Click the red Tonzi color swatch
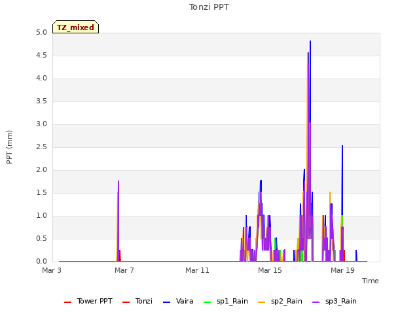419x314 pixels. tap(126, 302)
